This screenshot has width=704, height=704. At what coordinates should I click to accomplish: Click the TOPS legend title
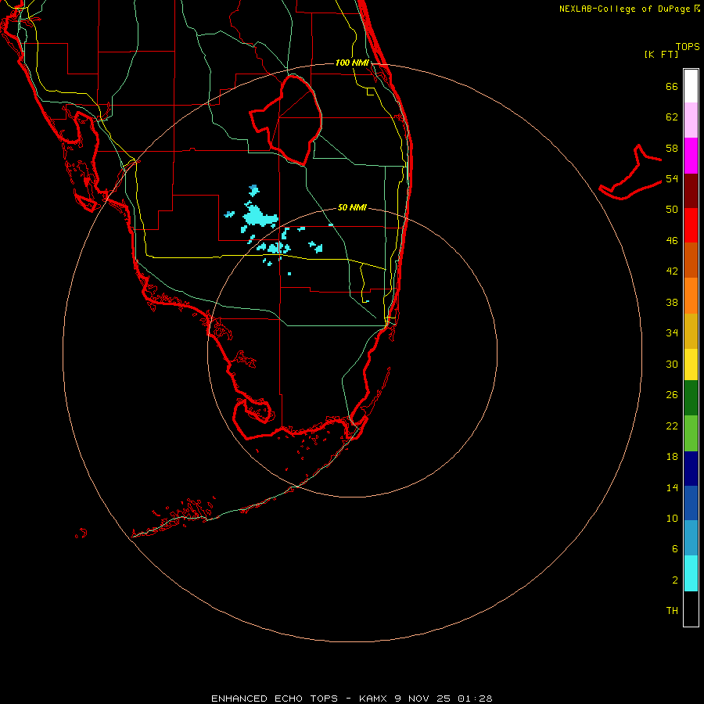pos(688,46)
